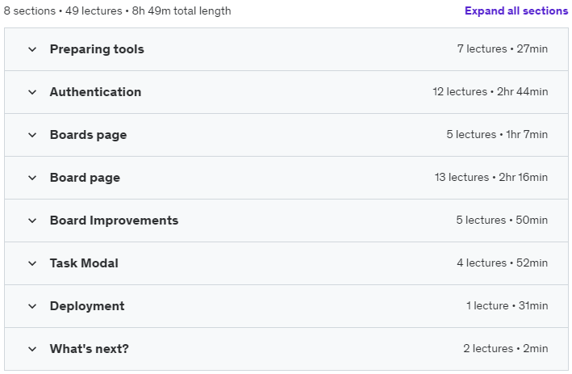
Task: Open the Task Modal section title
Action: tap(84, 263)
